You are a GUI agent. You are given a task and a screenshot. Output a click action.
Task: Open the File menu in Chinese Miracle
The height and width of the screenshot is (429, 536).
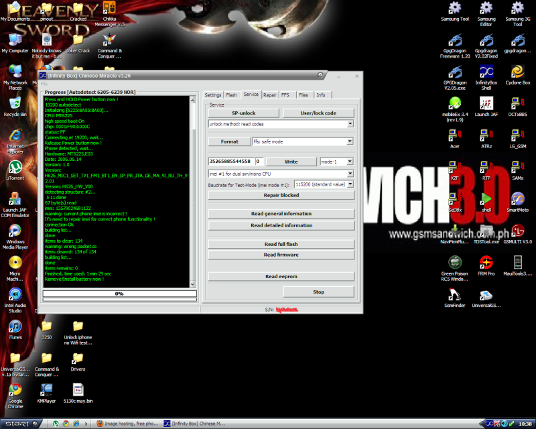[44, 84]
